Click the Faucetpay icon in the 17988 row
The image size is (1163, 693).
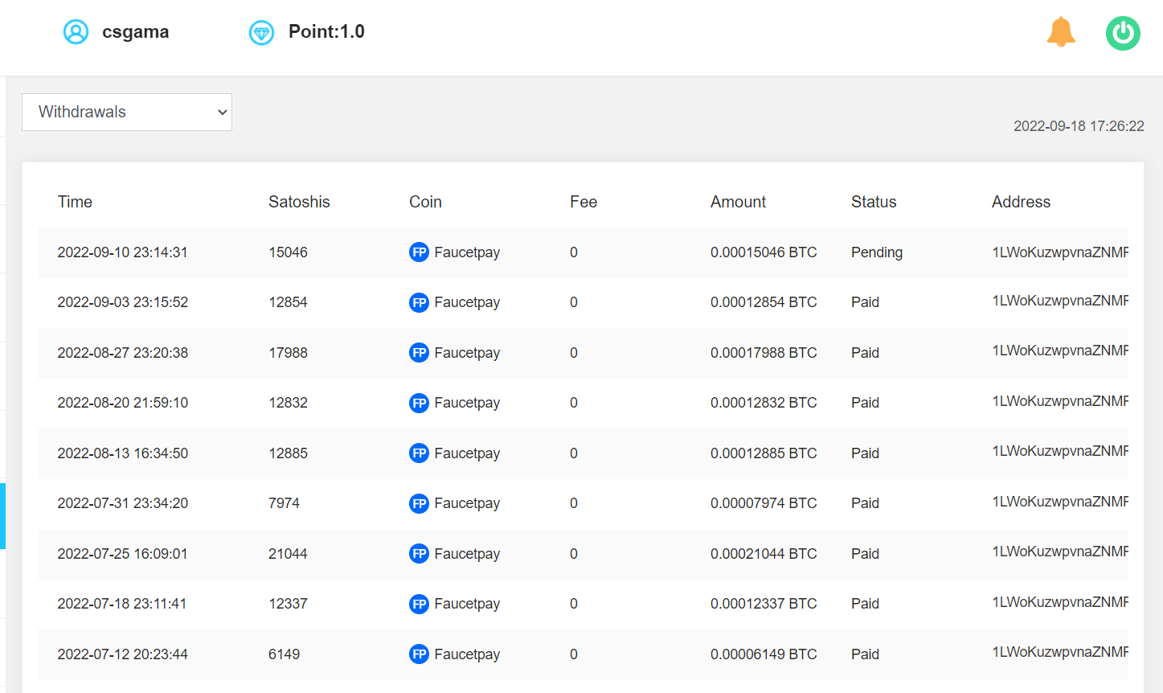(419, 353)
